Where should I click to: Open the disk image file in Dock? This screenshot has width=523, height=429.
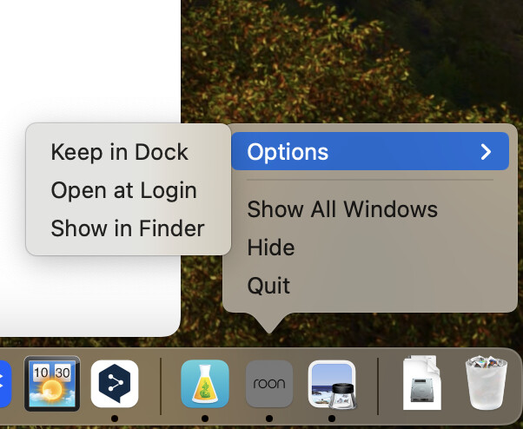click(x=427, y=384)
